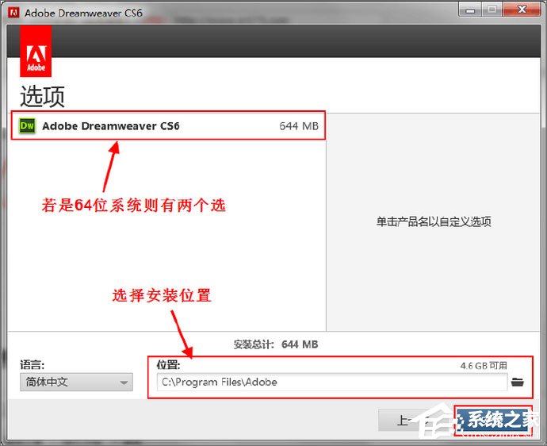Select the Adobe Dreamweaver CS6 product row
This screenshot has height=446, width=547.
[x=168, y=125]
